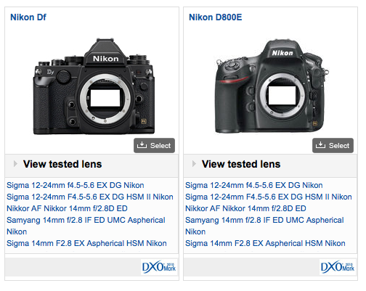Open Sigma 14mm F2.8 EX Aspherical in Nikon Df list
This screenshot has width=366, height=291.
pos(86,243)
